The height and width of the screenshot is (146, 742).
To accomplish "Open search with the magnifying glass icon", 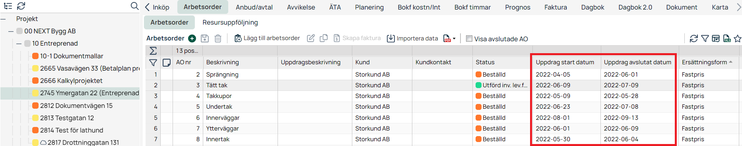I will tap(134, 6).
